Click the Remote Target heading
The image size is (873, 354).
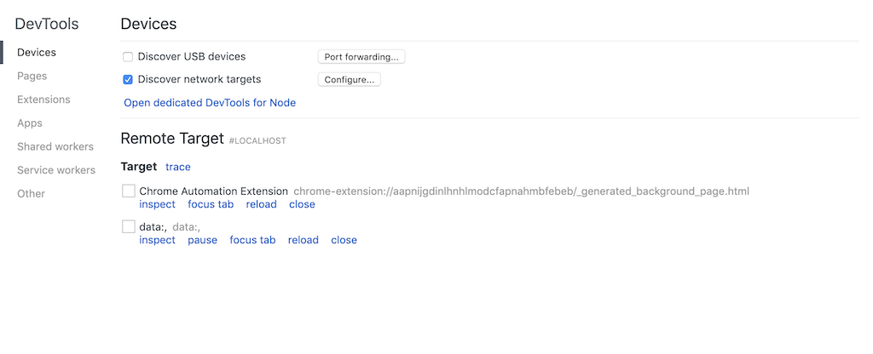click(172, 139)
